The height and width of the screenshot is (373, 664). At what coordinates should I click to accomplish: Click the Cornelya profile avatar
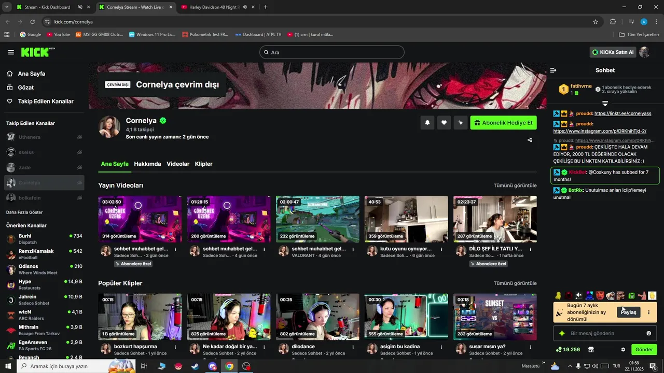point(109,127)
